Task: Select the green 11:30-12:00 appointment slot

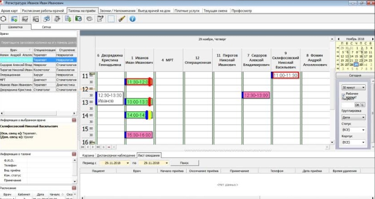Action: click(x=138, y=82)
